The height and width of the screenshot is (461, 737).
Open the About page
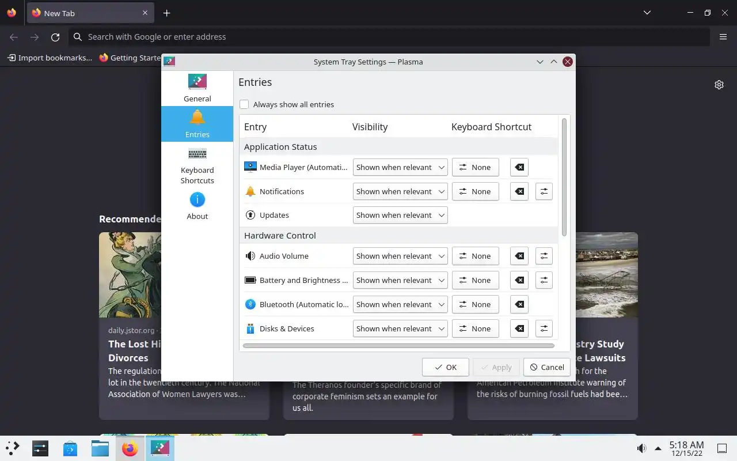pos(197,206)
